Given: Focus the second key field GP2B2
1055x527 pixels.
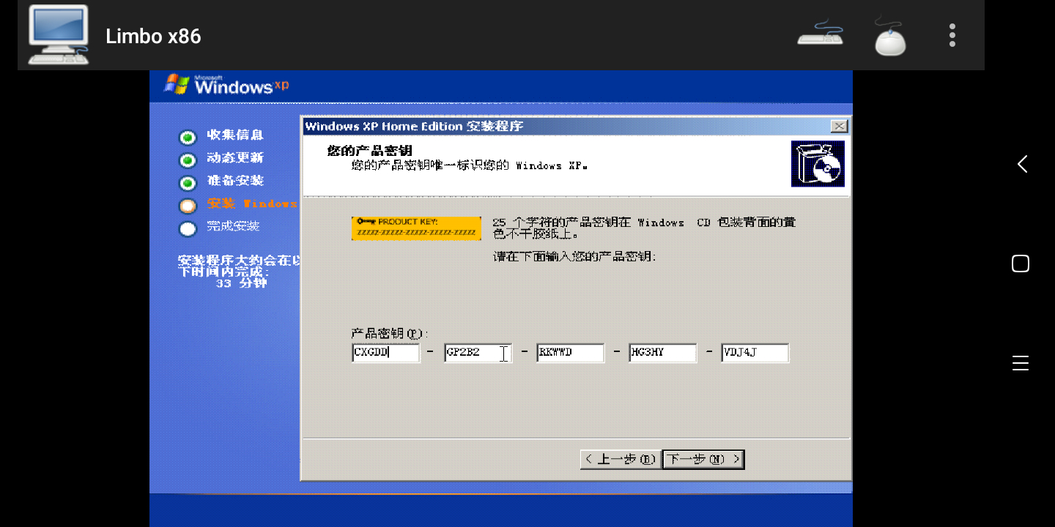Looking at the screenshot, I should pyautogui.click(x=478, y=353).
